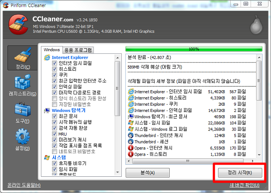The image size is (271, 193).
Task: Click the left checklist vertical scroll thumb
Action: 118,89
